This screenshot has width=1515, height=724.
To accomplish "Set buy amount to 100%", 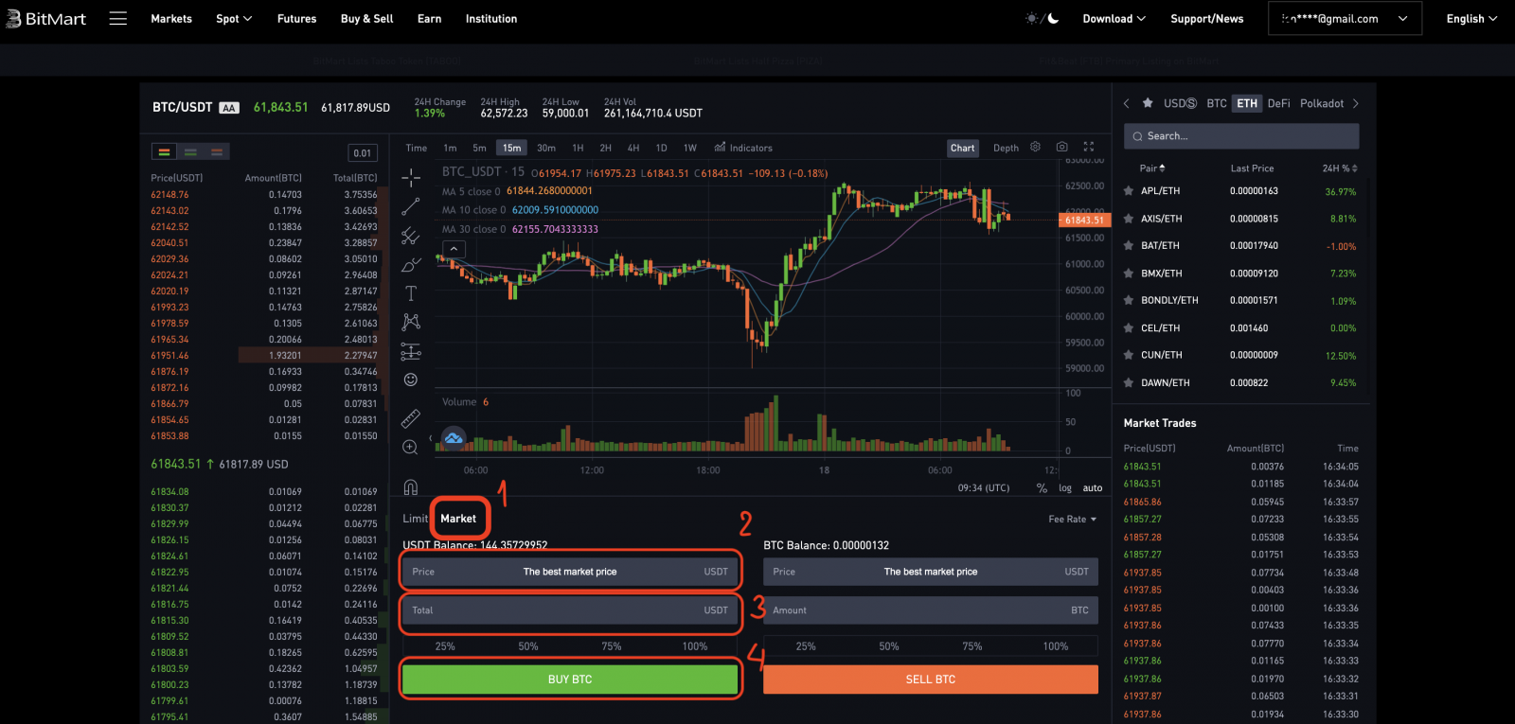I will tap(695, 646).
